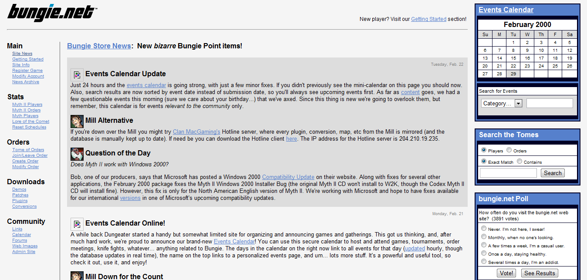Click the Events Calendar Update post icon
587x280 pixels.
(77, 74)
